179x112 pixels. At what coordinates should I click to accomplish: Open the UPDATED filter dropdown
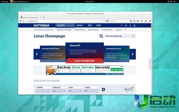(x=91, y=91)
